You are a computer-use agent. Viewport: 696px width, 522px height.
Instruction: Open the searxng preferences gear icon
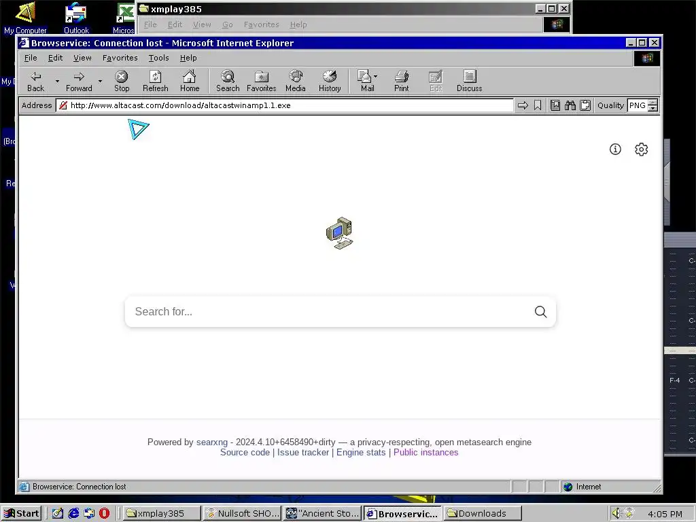pyautogui.click(x=642, y=149)
